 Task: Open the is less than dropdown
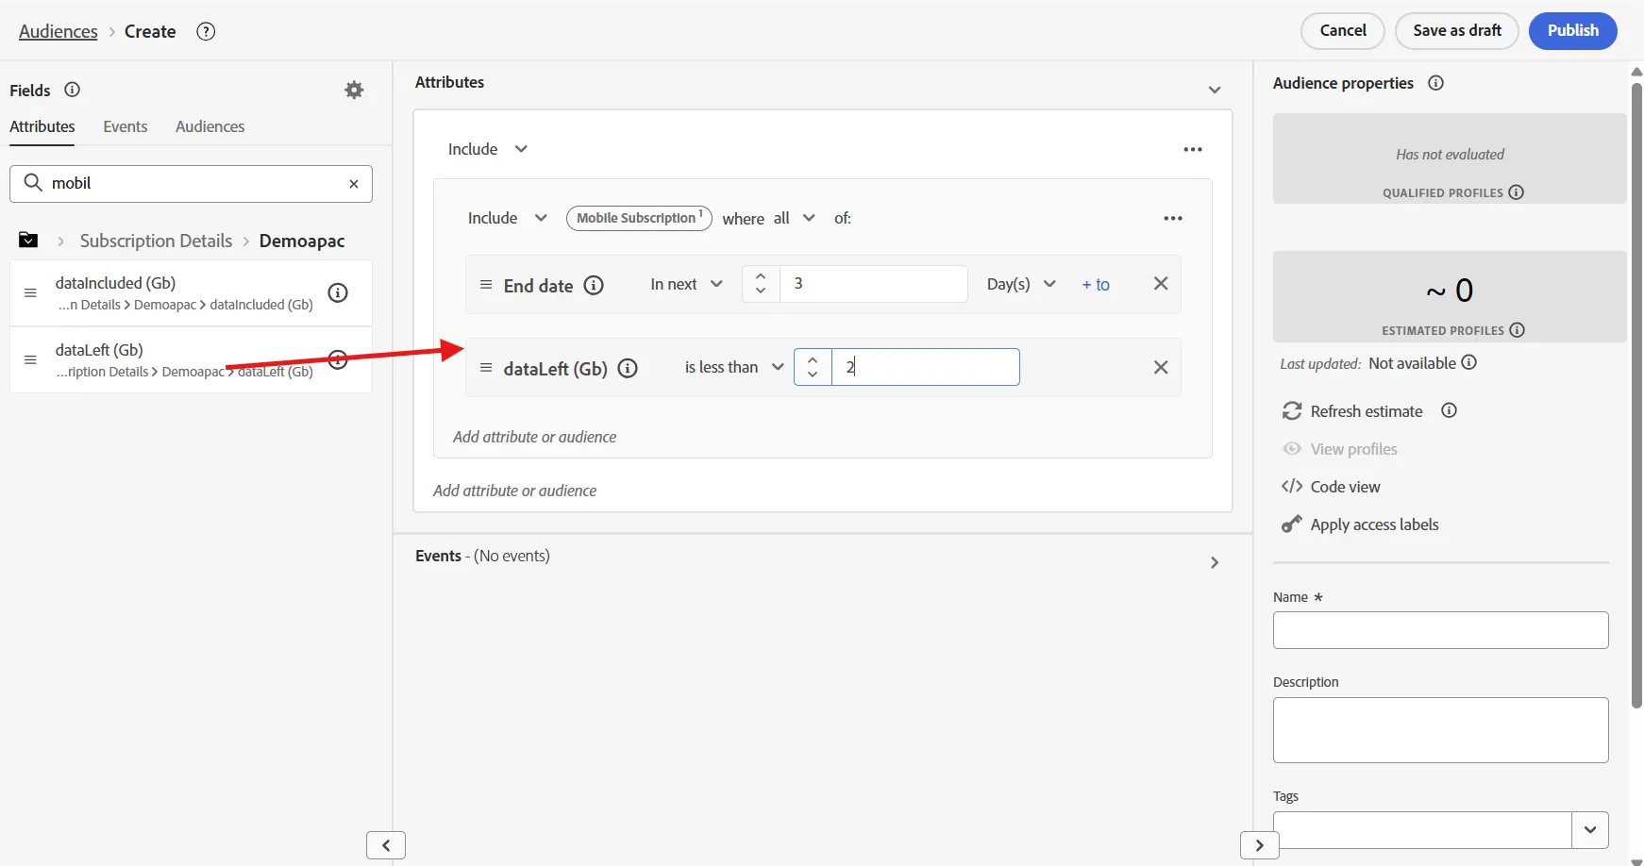734,367
